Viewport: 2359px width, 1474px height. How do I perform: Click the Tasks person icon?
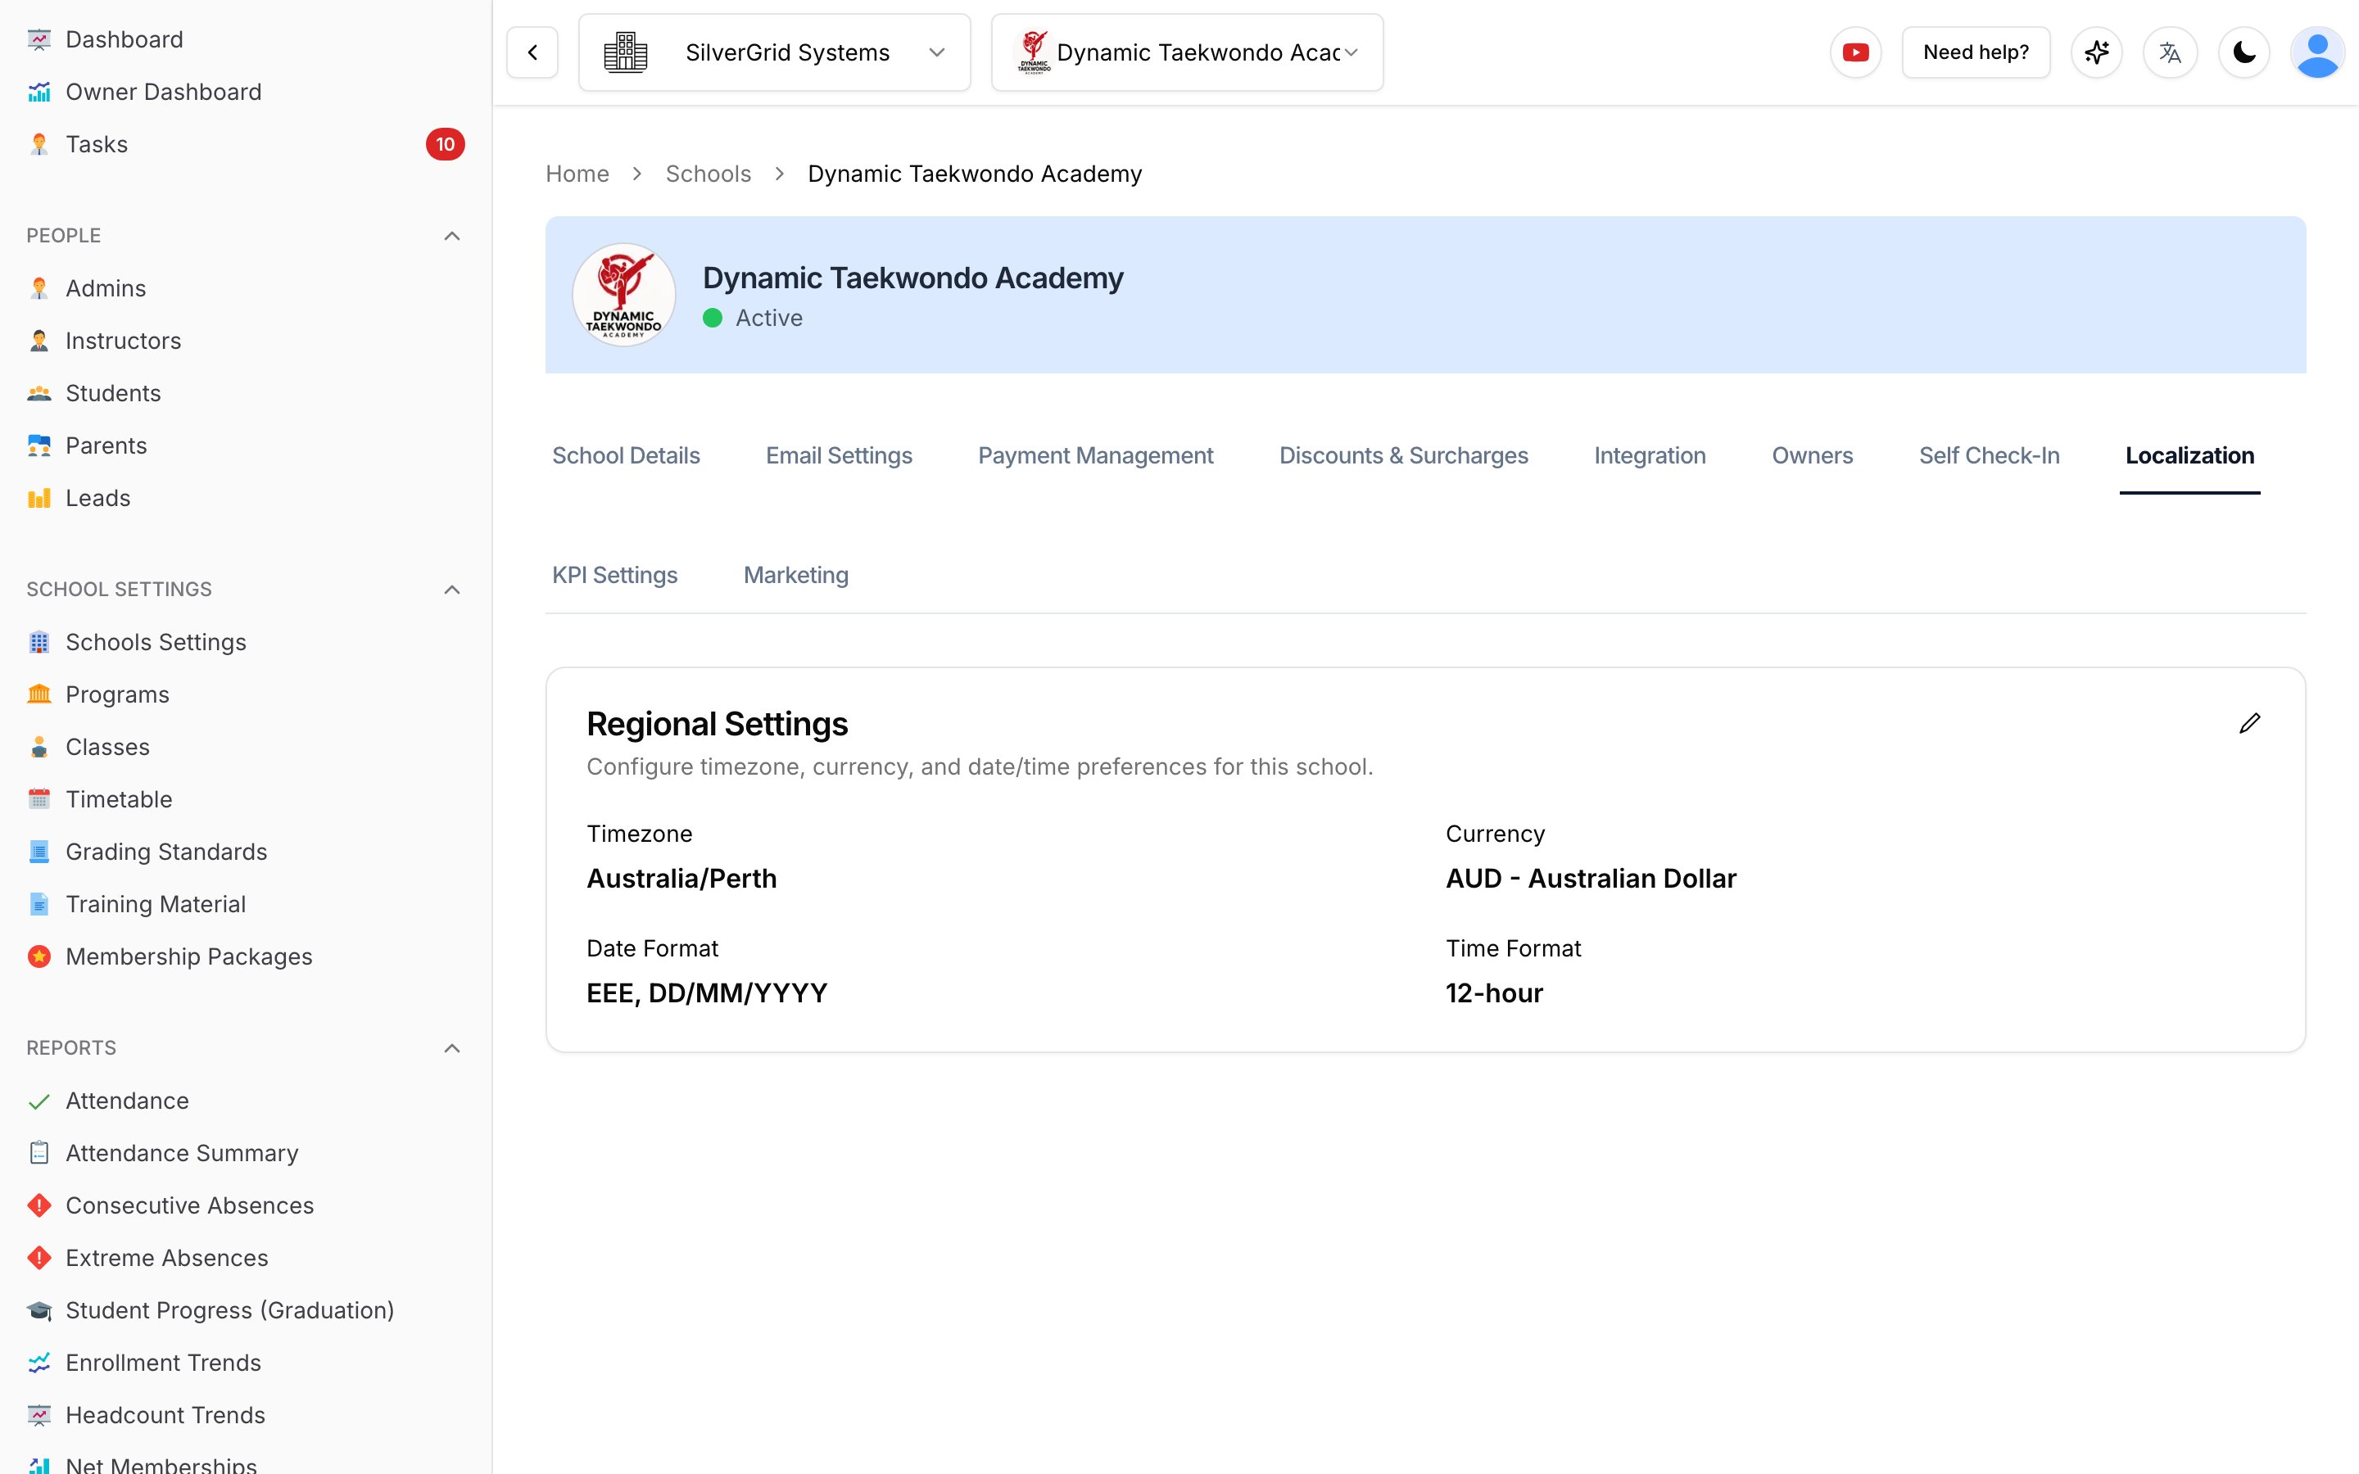pos(39,144)
